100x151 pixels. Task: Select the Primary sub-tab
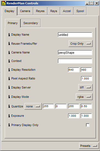coord(13,23)
